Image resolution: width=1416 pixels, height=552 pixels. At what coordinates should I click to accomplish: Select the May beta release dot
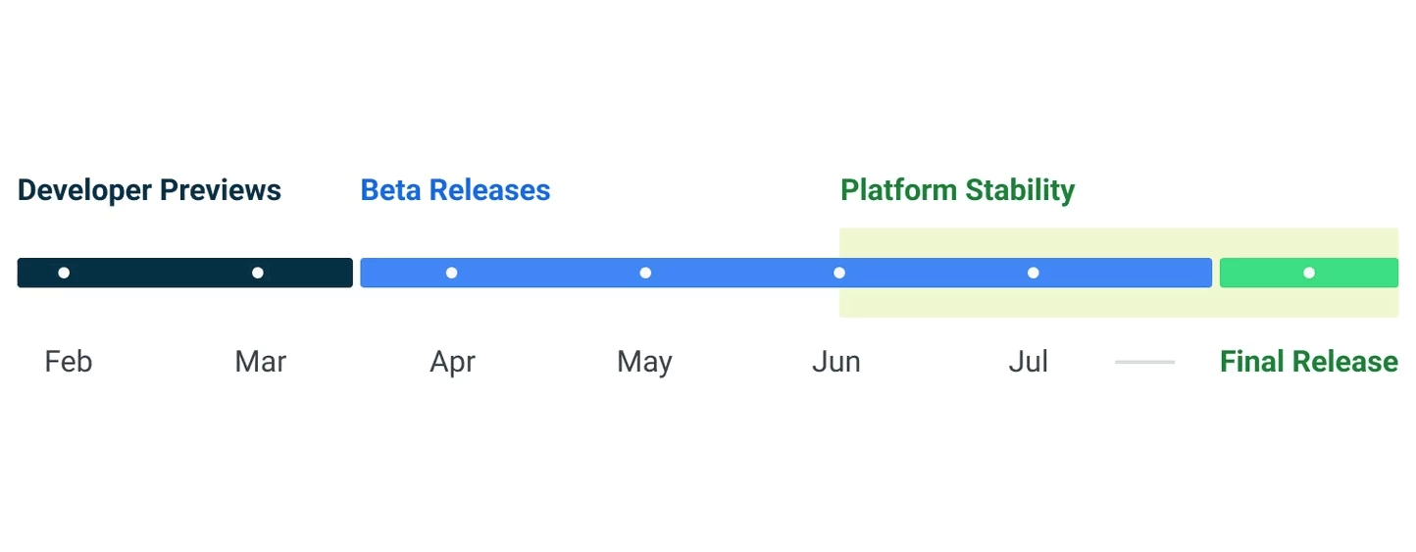645,273
